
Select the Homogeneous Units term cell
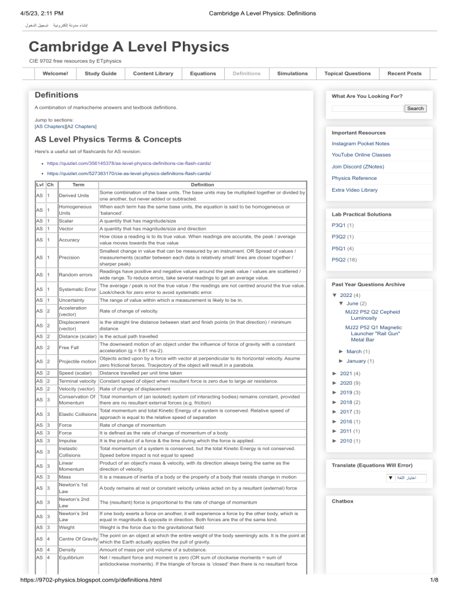[x=78, y=210]
